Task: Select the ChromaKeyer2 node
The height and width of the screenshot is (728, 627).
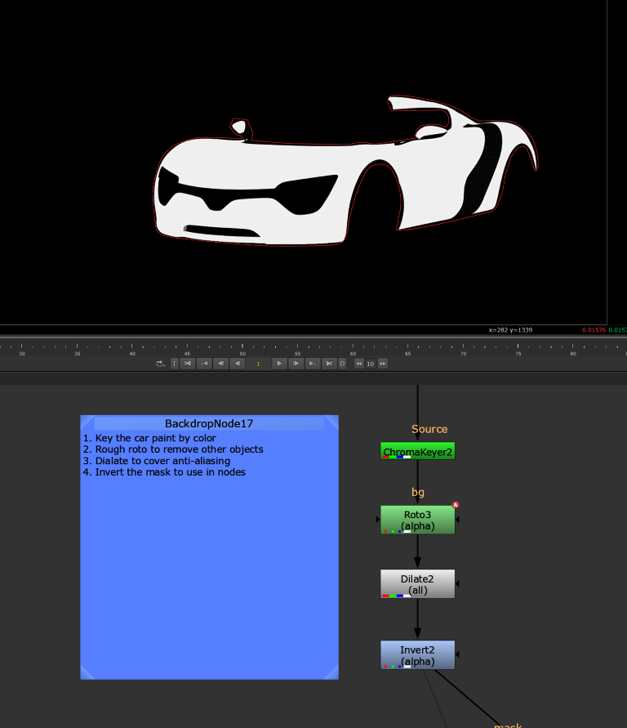Action: coord(417,451)
